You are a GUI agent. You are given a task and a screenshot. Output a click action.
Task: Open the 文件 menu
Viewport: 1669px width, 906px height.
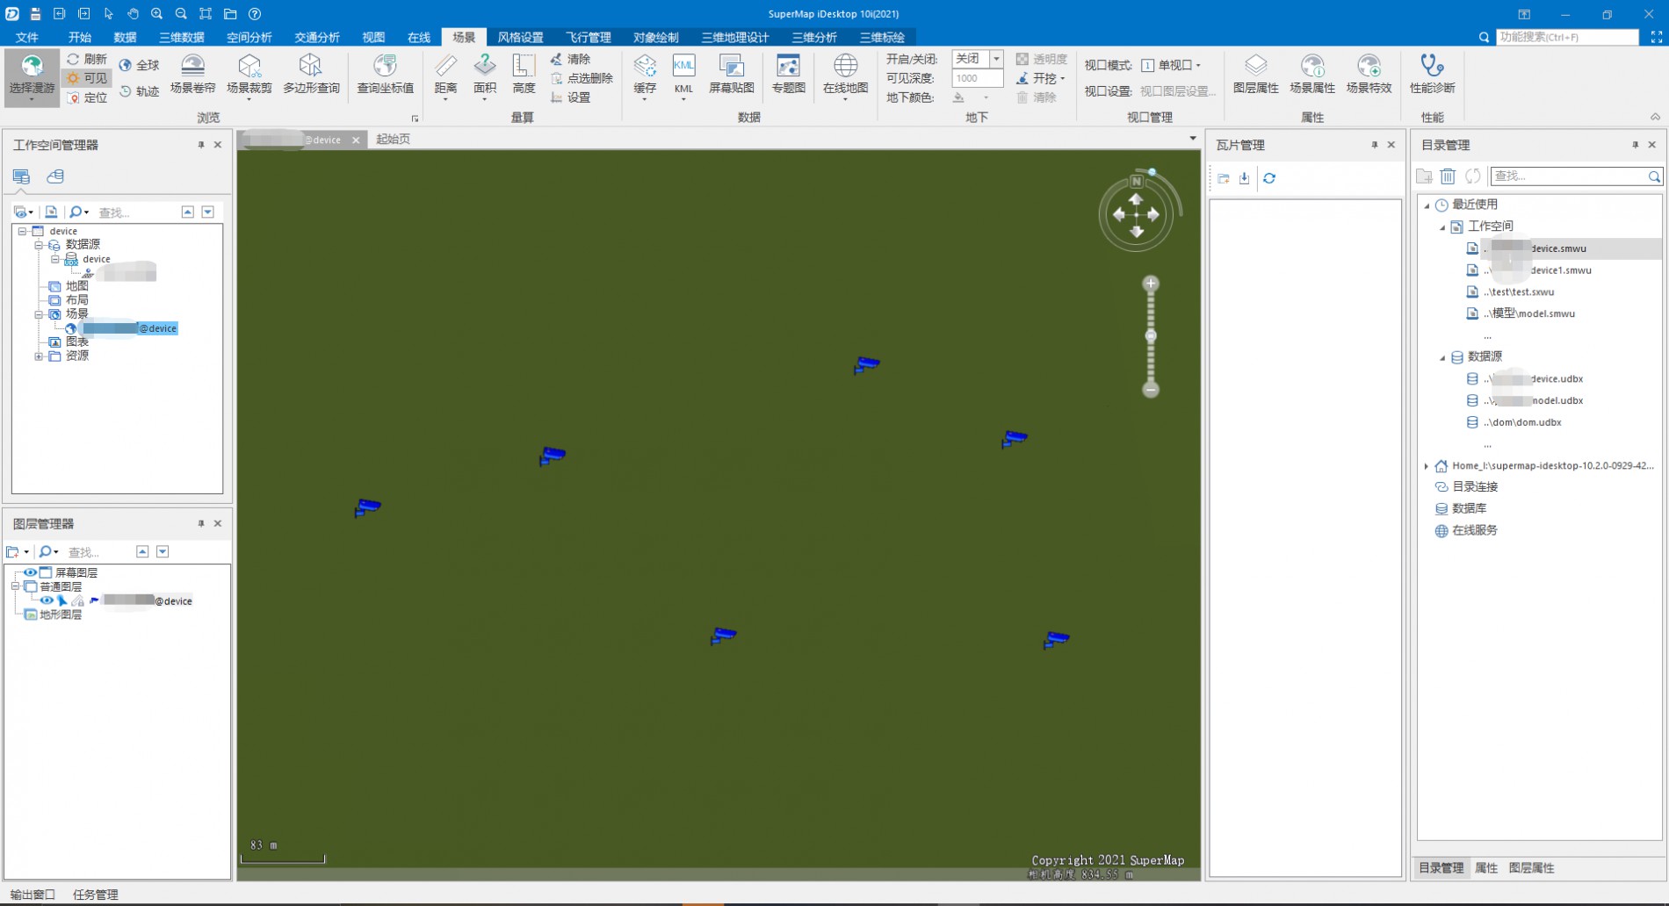point(27,37)
